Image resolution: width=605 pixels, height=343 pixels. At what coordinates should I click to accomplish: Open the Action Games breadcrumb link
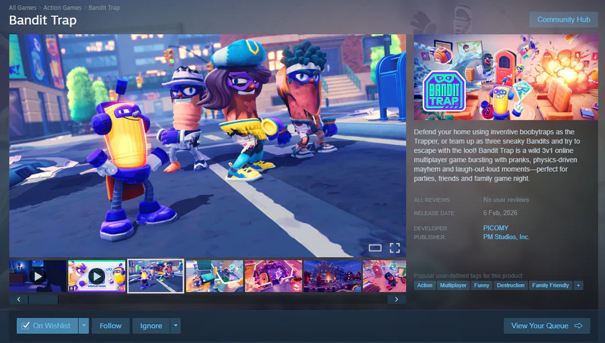click(62, 7)
